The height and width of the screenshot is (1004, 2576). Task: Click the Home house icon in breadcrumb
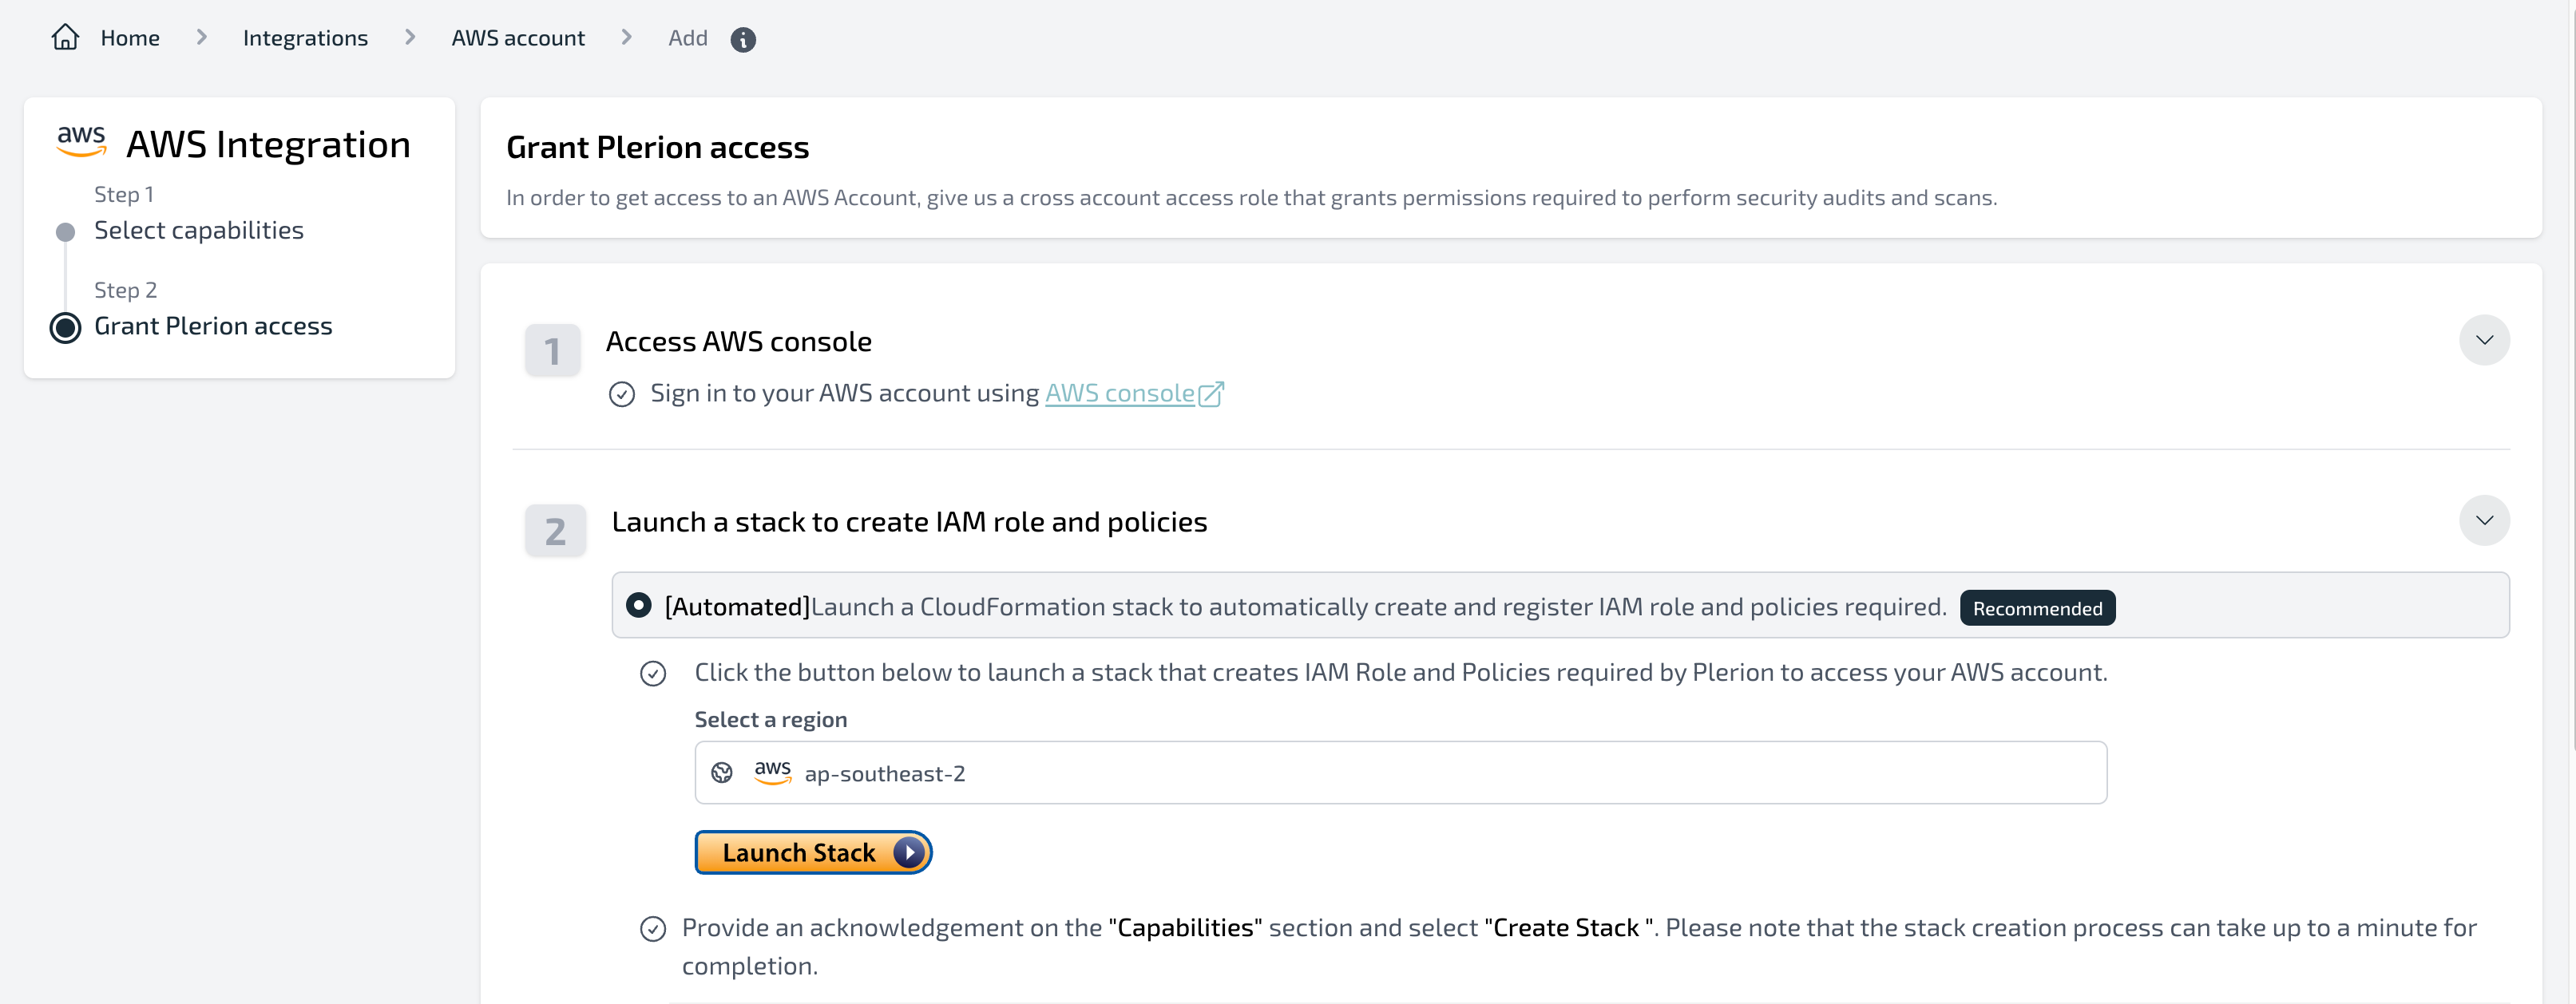[x=65, y=38]
